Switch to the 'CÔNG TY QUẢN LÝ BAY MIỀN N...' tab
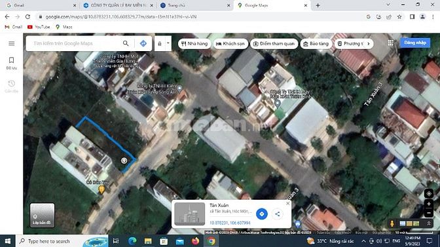Screen dimensions: 440x247 click(x=119, y=5)
